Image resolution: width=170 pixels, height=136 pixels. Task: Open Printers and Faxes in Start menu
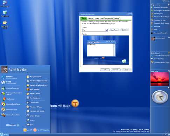click(34, 107)
